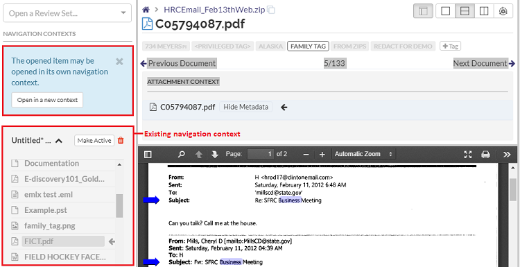Open the Review Set dropdown
520x267 pixels.
[67, 13]
